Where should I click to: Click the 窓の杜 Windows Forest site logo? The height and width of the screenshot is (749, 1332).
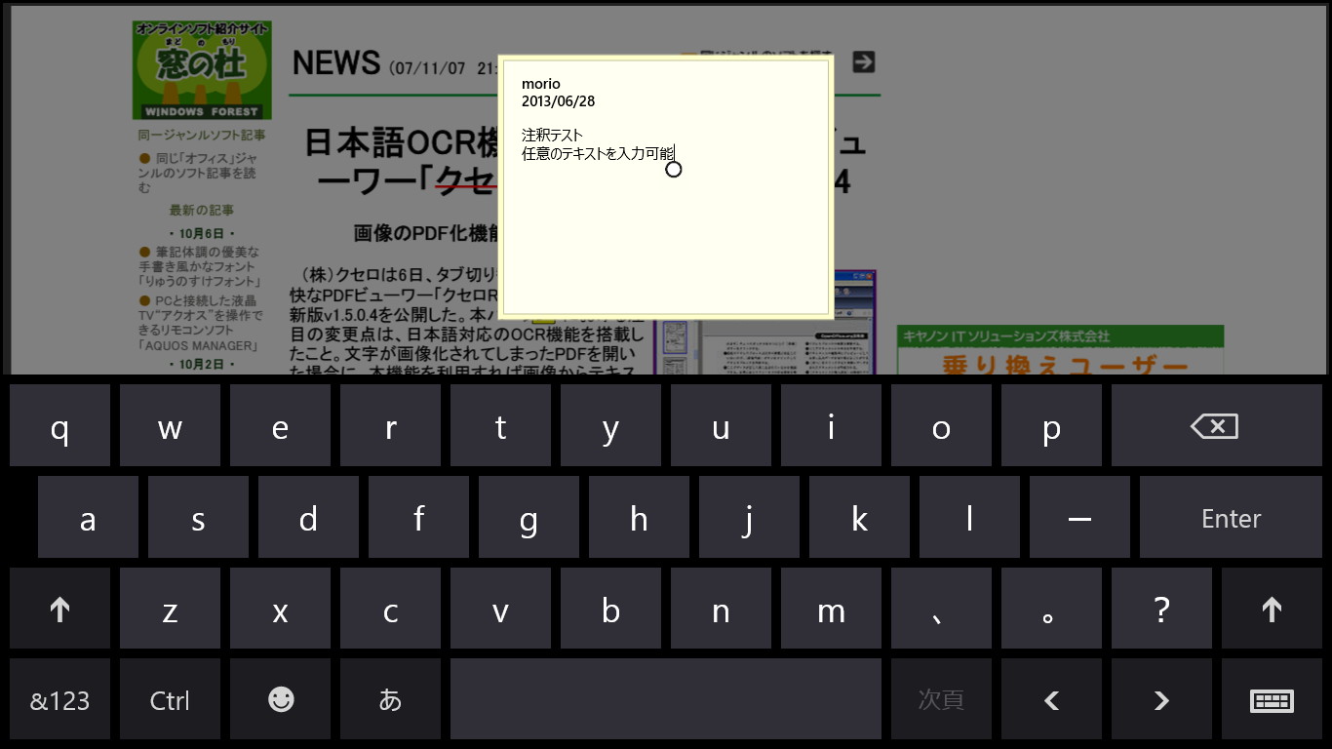coord(202,68)
